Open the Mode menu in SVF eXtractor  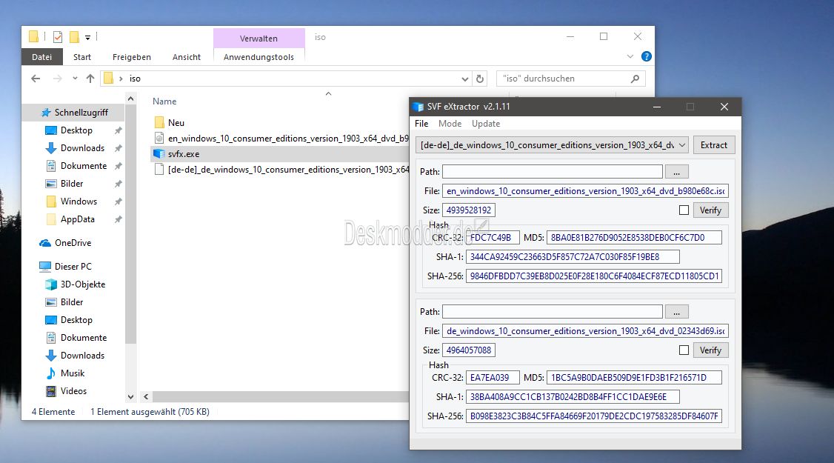coord(450,124)
